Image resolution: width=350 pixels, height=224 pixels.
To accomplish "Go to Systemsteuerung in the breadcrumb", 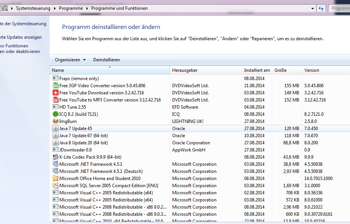I will pos(33,8).
